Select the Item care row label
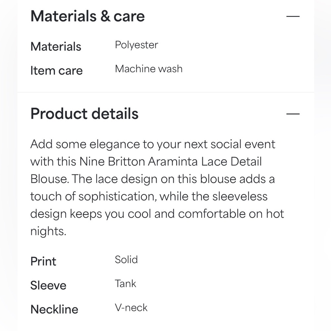 tap(56, 71)
